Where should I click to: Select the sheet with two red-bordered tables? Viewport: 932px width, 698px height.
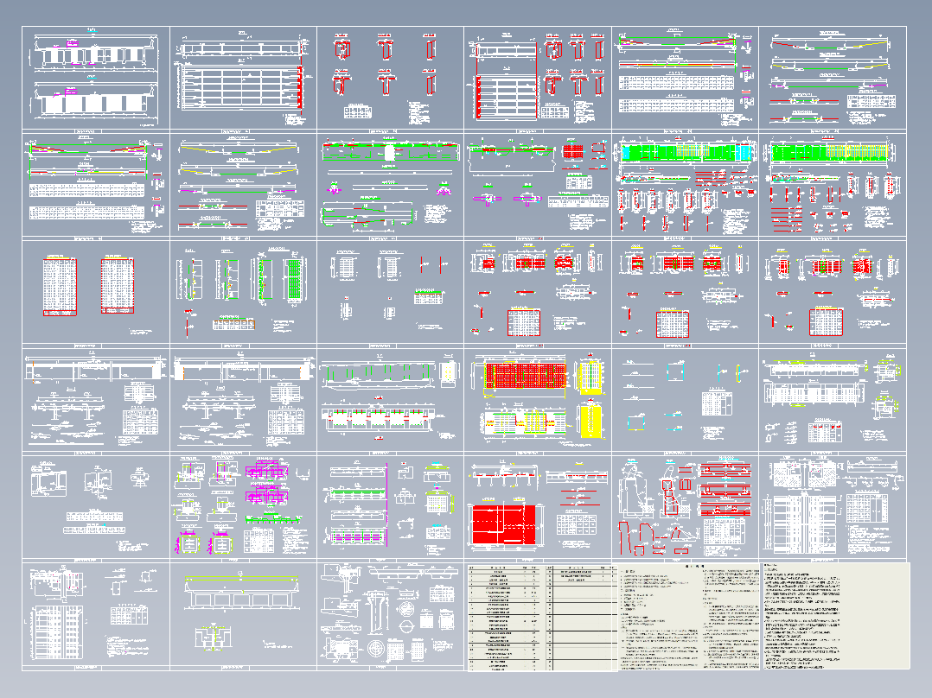(96, 292)
